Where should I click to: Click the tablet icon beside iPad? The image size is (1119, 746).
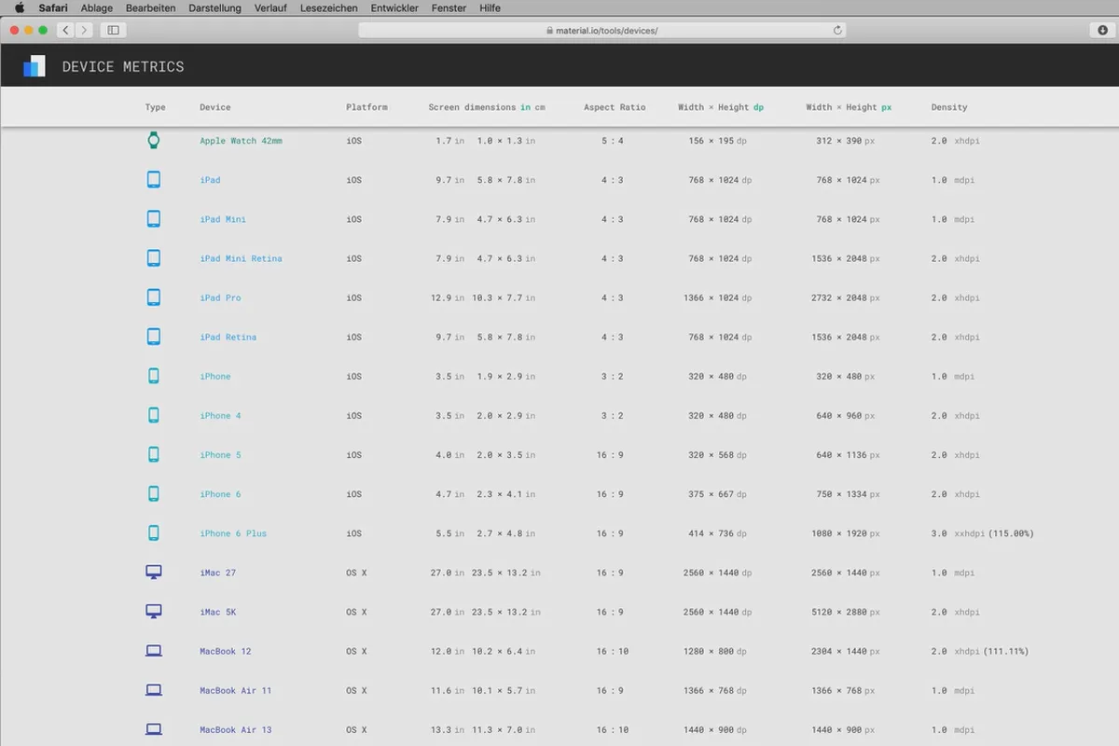pos(154,180)
